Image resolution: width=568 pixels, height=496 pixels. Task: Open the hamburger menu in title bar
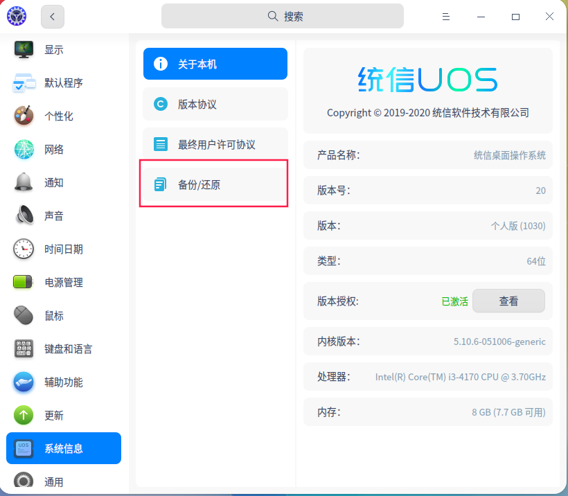tap(446, 17)
